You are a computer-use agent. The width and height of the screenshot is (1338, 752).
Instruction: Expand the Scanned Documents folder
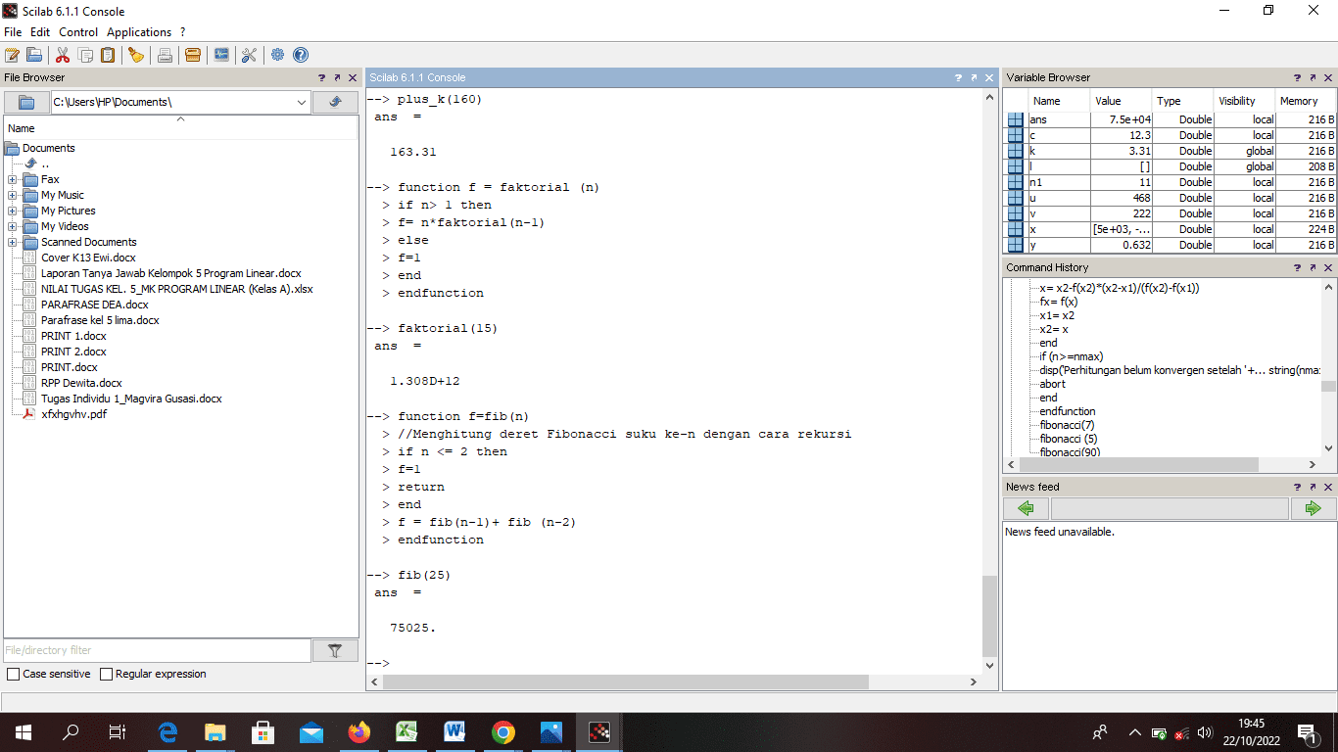pyautogui.click(x=12, y=242)
